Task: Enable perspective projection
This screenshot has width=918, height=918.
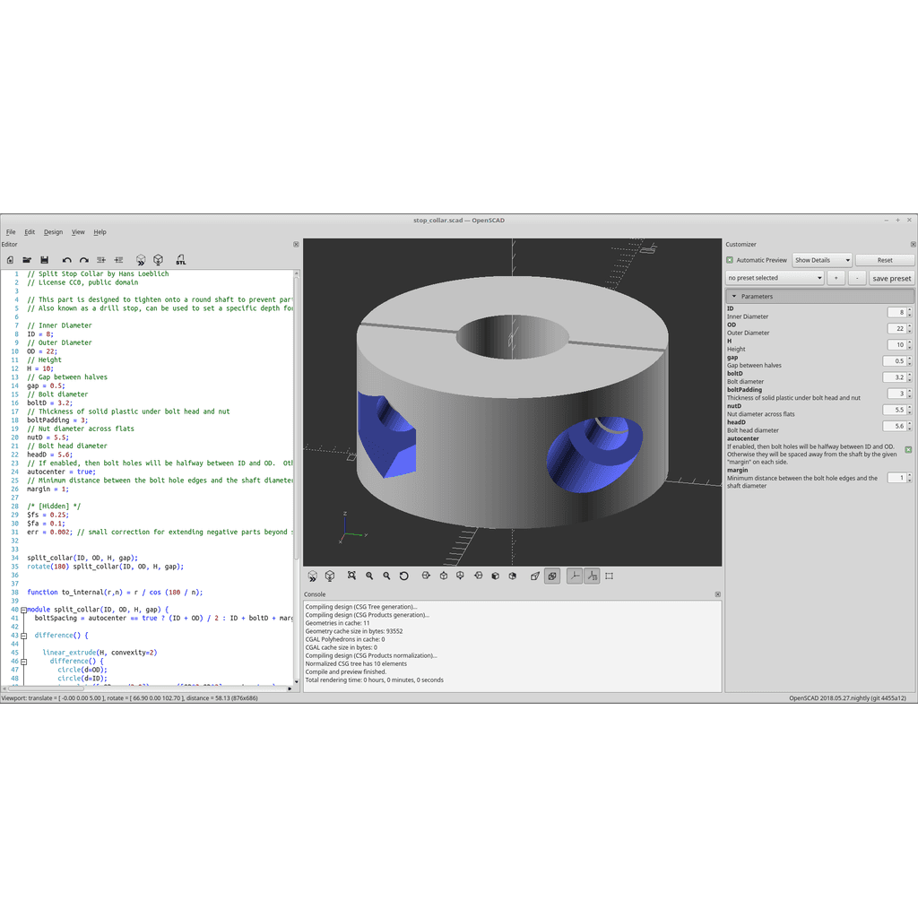Action: (x=534, y=576)
